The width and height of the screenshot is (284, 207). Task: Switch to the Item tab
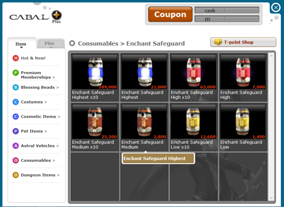pyautogui.click(x=22, y=44)
